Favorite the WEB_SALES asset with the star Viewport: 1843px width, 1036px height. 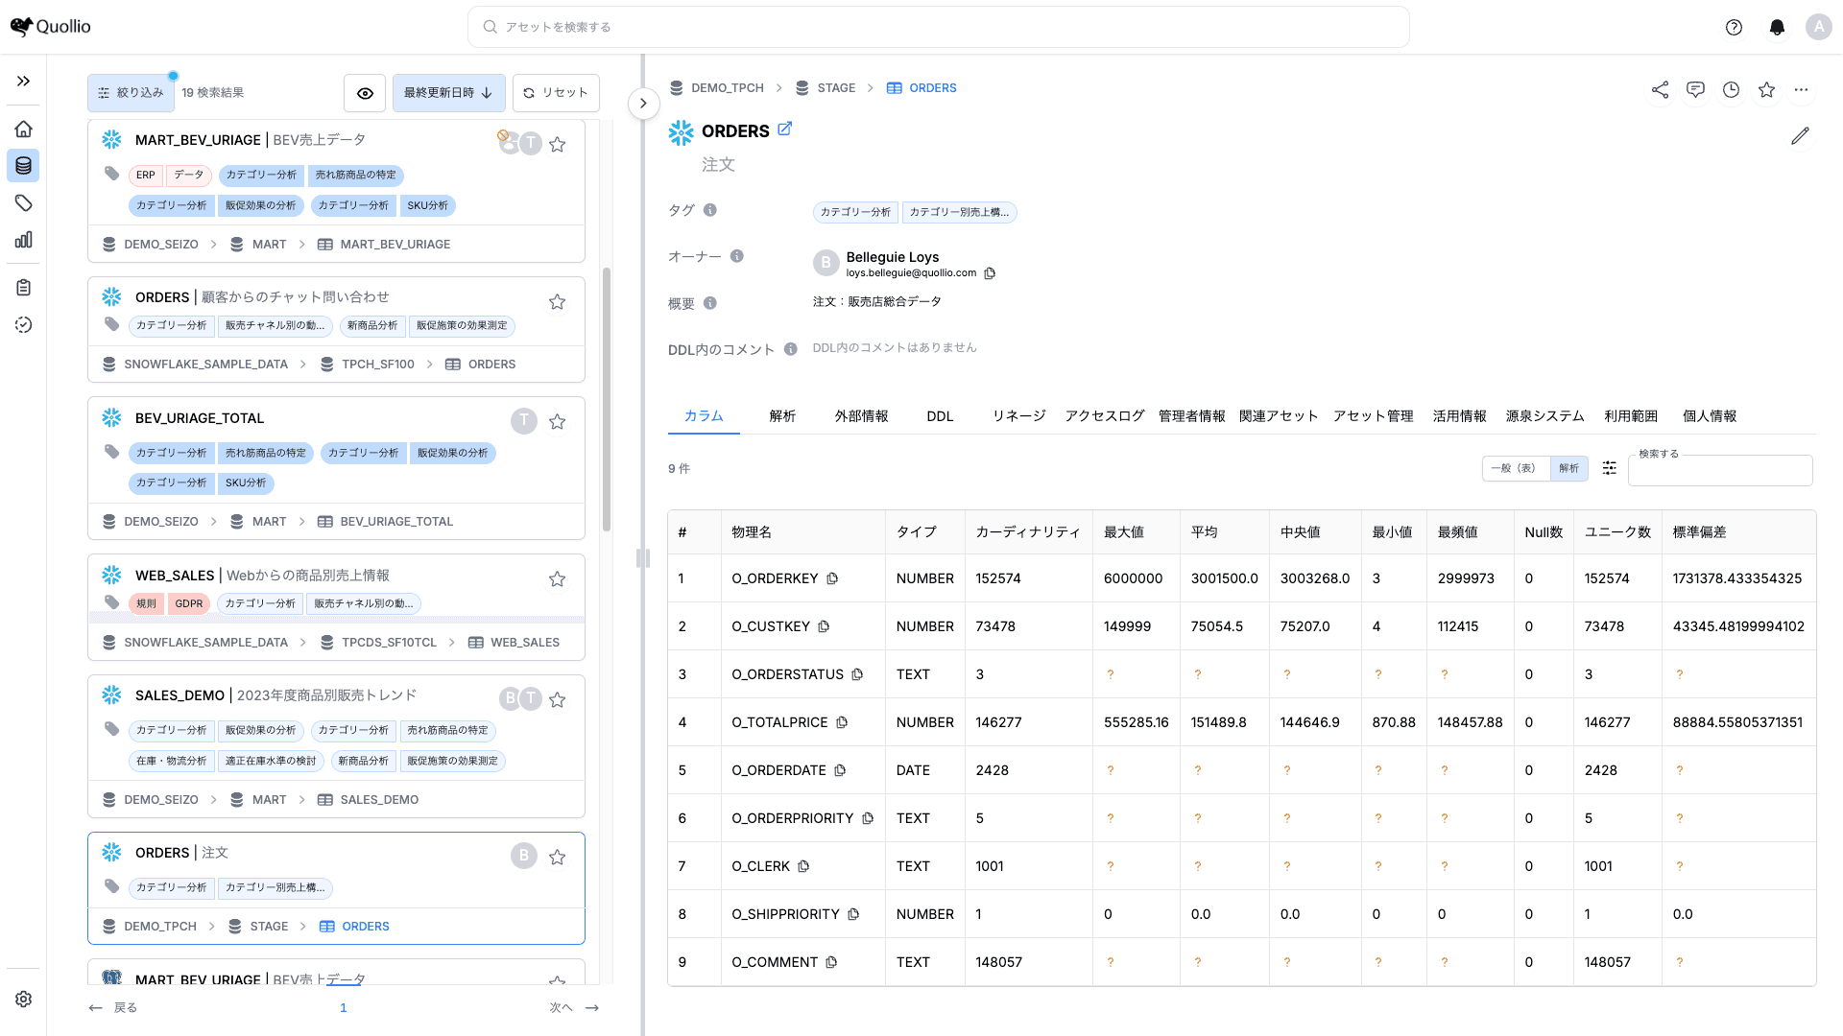557,578
